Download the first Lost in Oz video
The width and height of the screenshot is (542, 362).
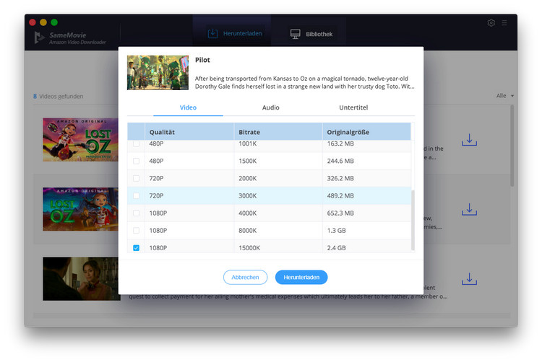469,140
